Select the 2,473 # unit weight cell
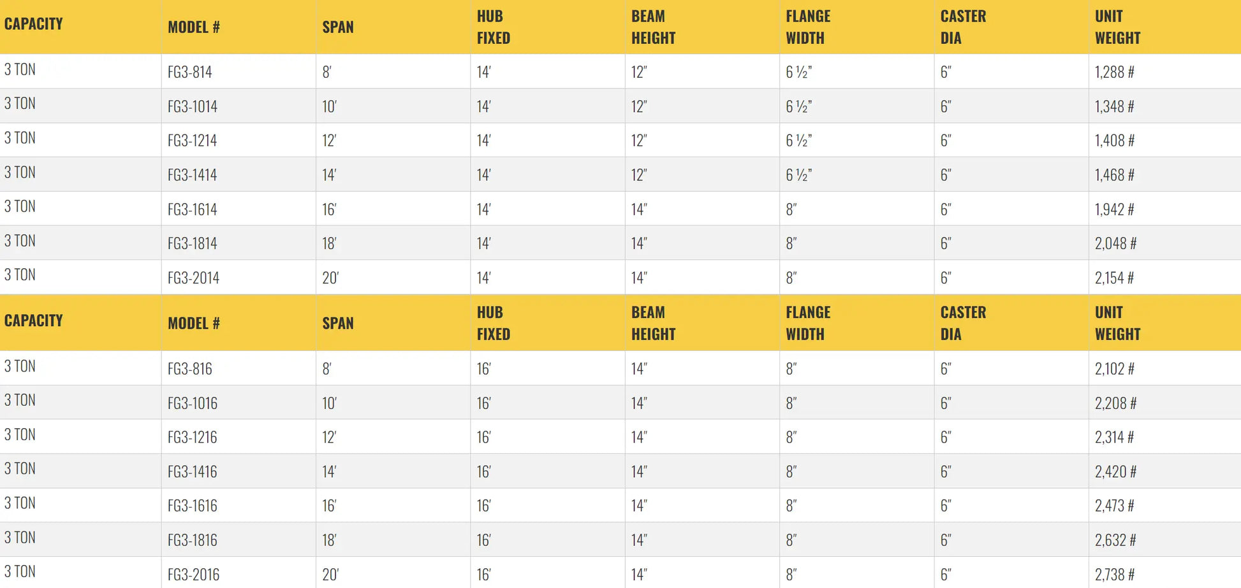This screenshot has width=1241, height=588. coord(1114,506)
